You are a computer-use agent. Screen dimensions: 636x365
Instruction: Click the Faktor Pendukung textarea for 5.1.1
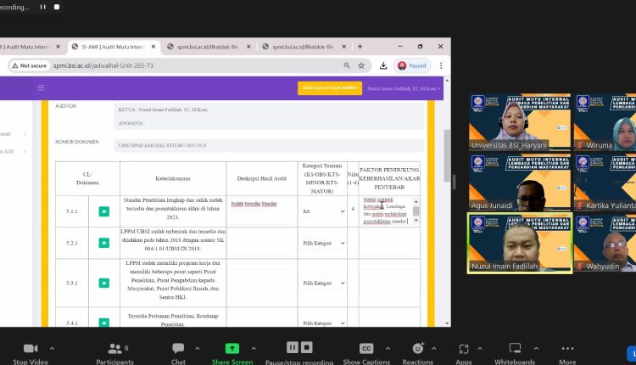coord(387,211)
